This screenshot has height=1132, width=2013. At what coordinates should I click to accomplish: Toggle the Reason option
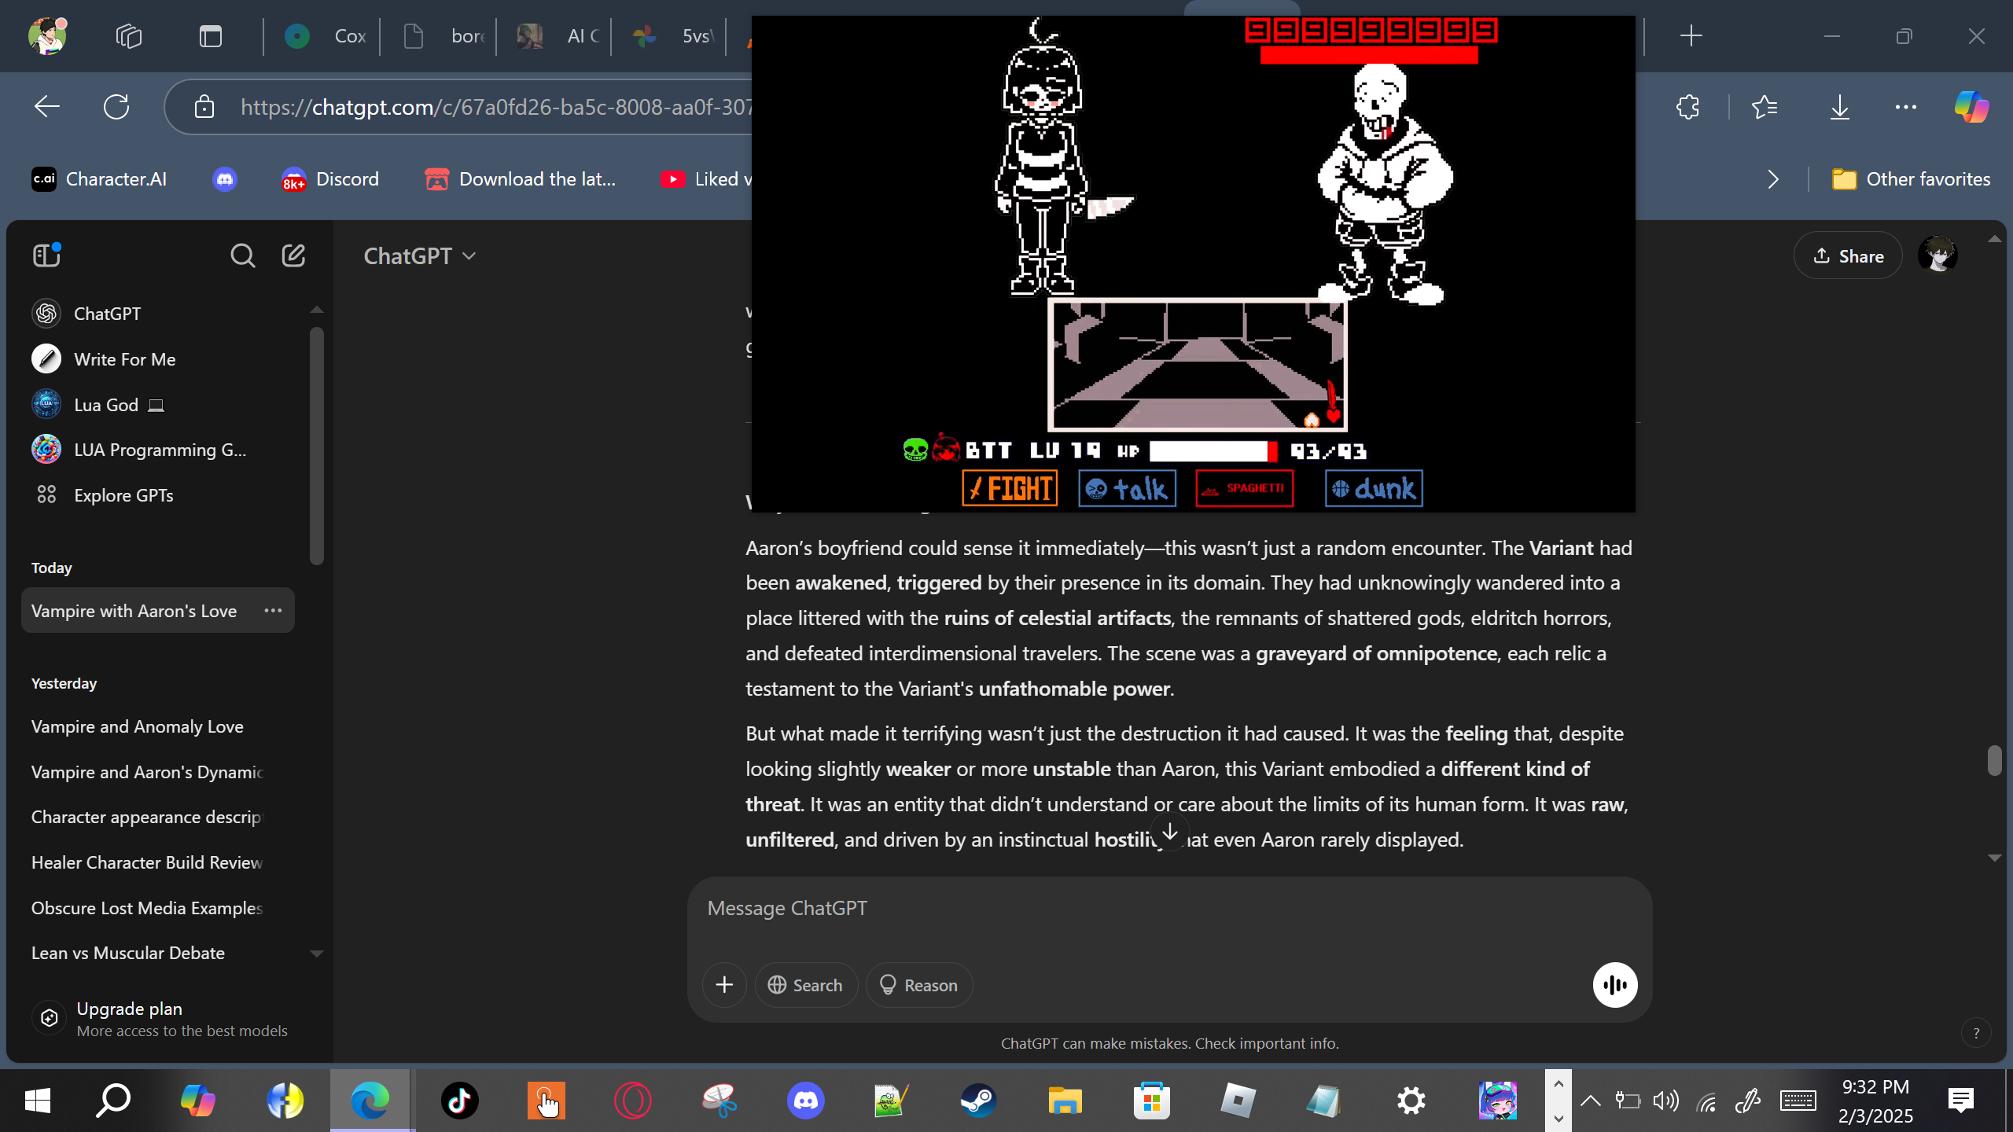918,985
